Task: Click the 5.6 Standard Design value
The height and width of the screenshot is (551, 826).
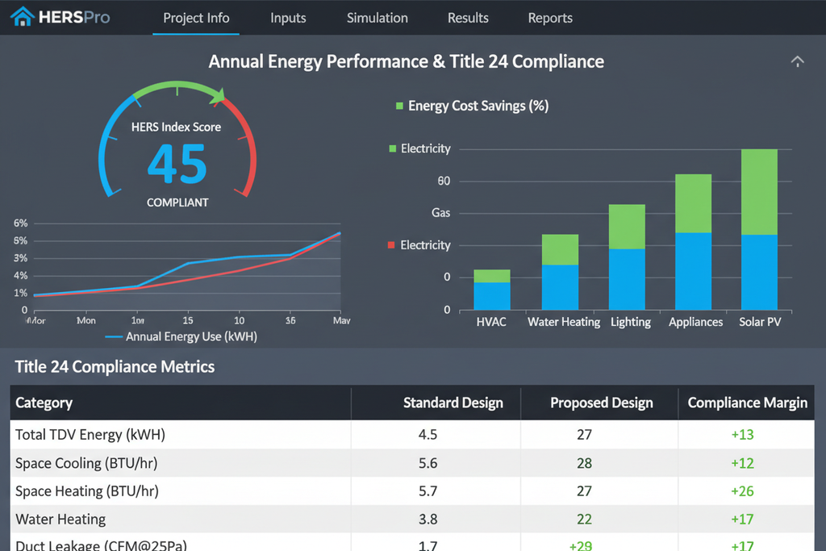Action: 428,463
